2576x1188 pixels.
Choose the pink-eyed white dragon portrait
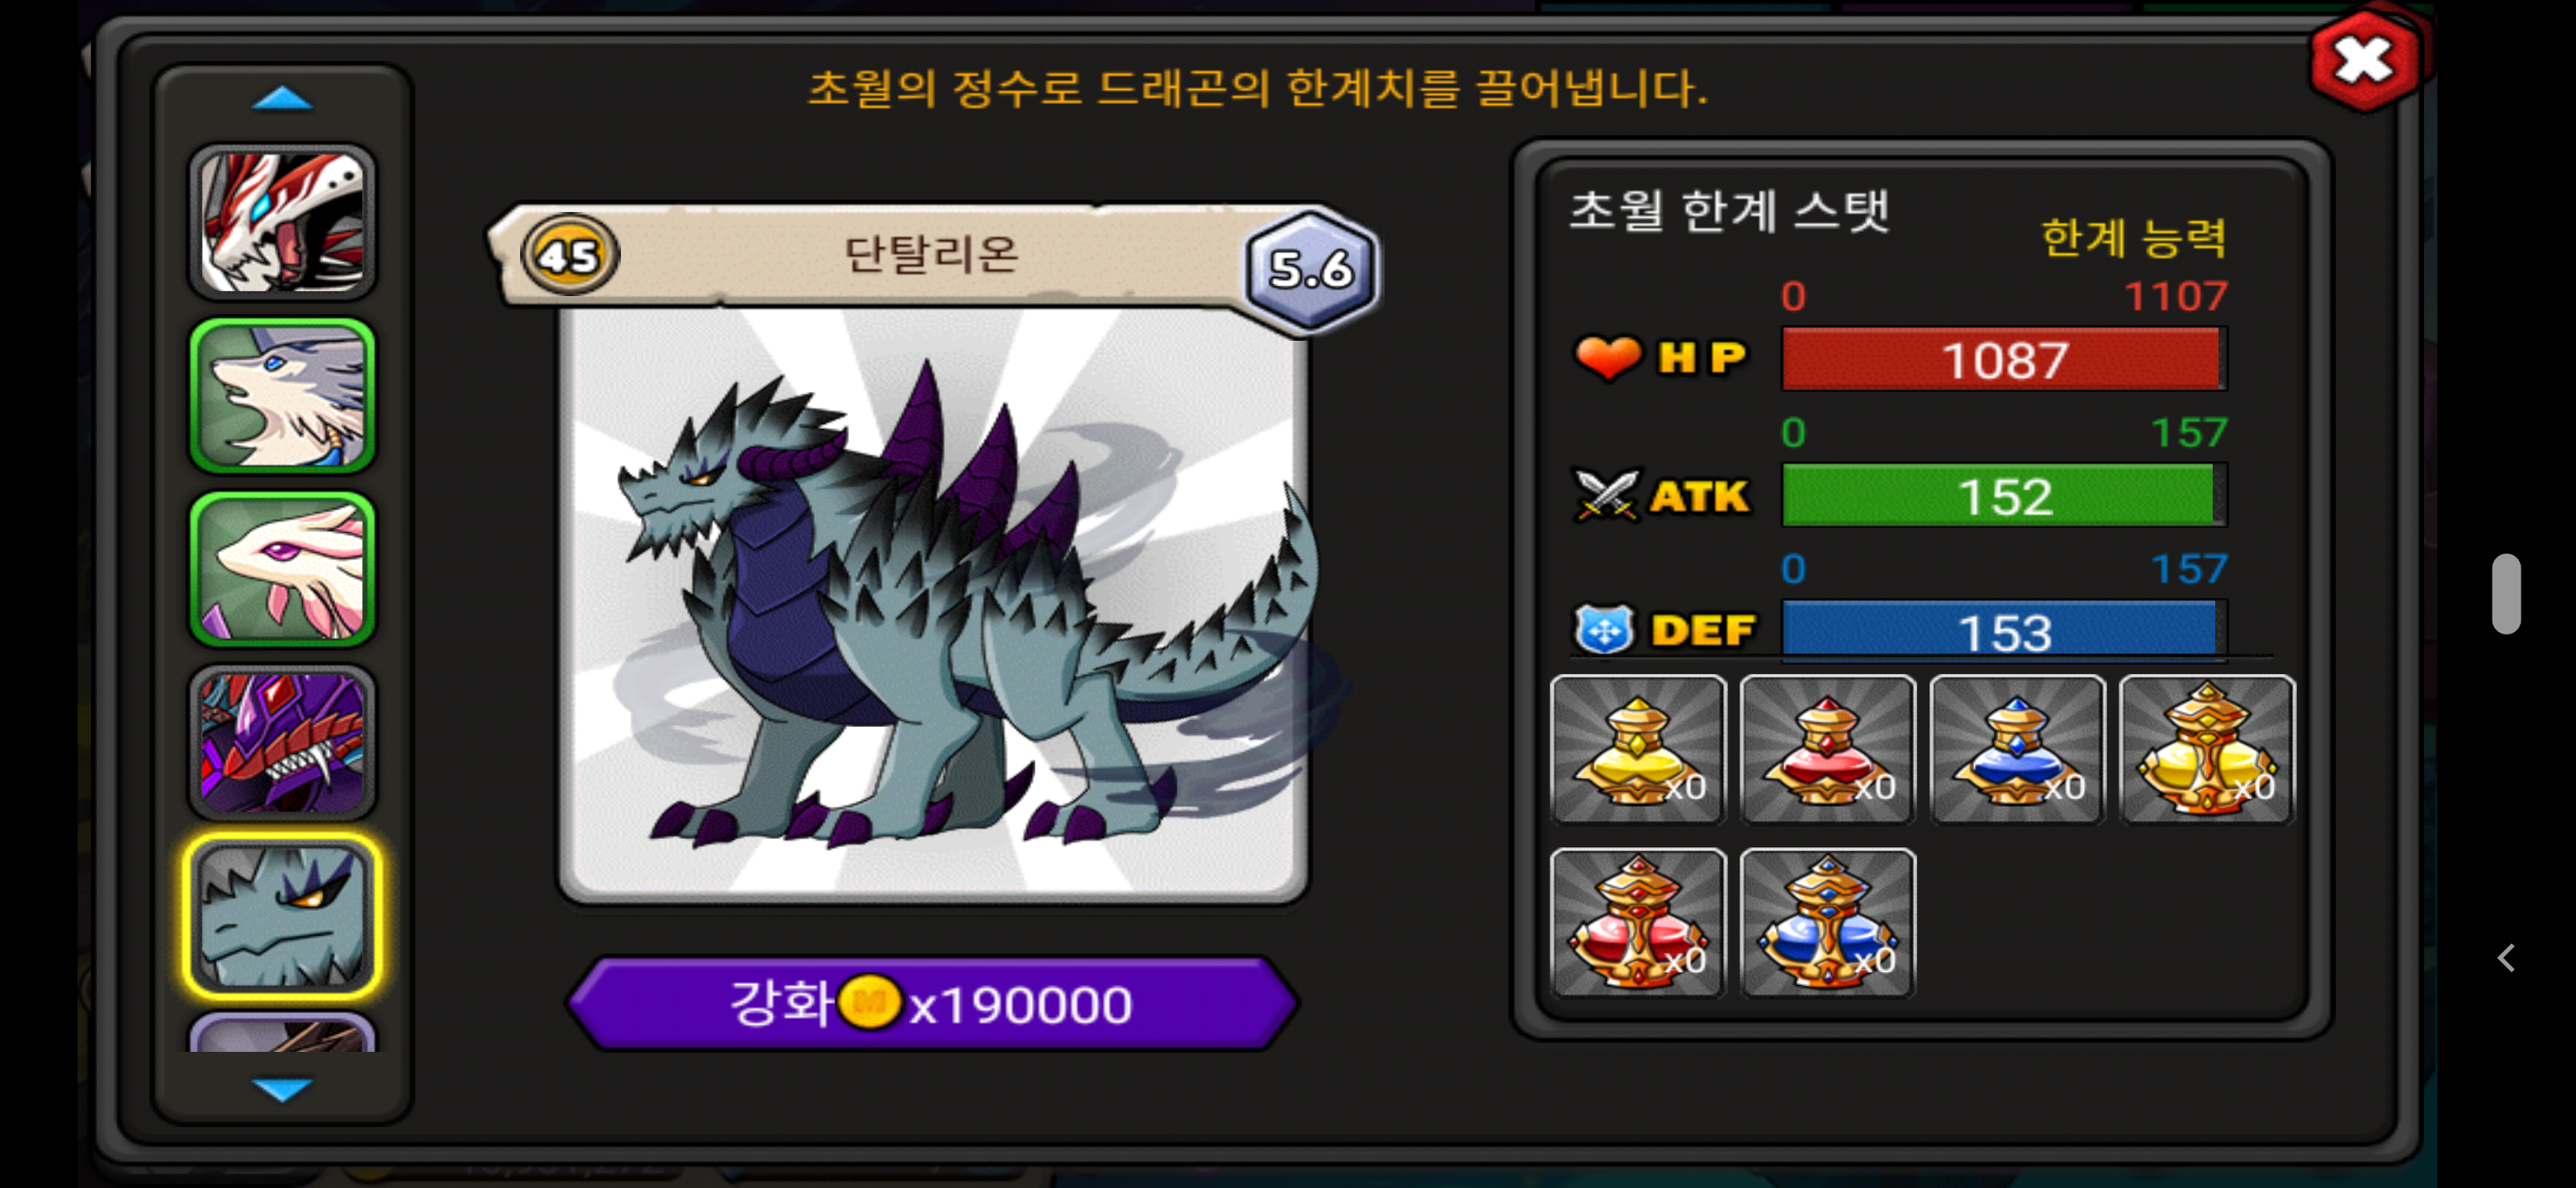pyautogui.click(x=282, y=569)
